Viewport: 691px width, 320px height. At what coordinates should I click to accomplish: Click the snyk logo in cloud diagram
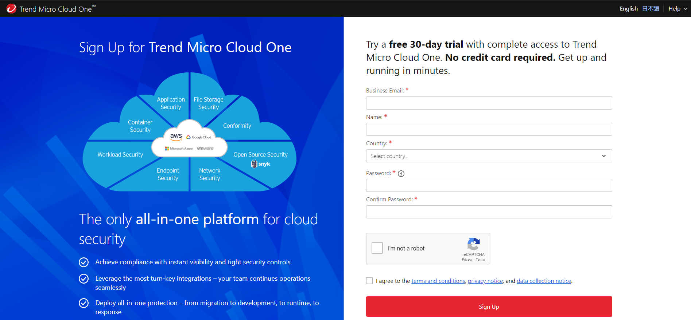[x=261, y=164]
